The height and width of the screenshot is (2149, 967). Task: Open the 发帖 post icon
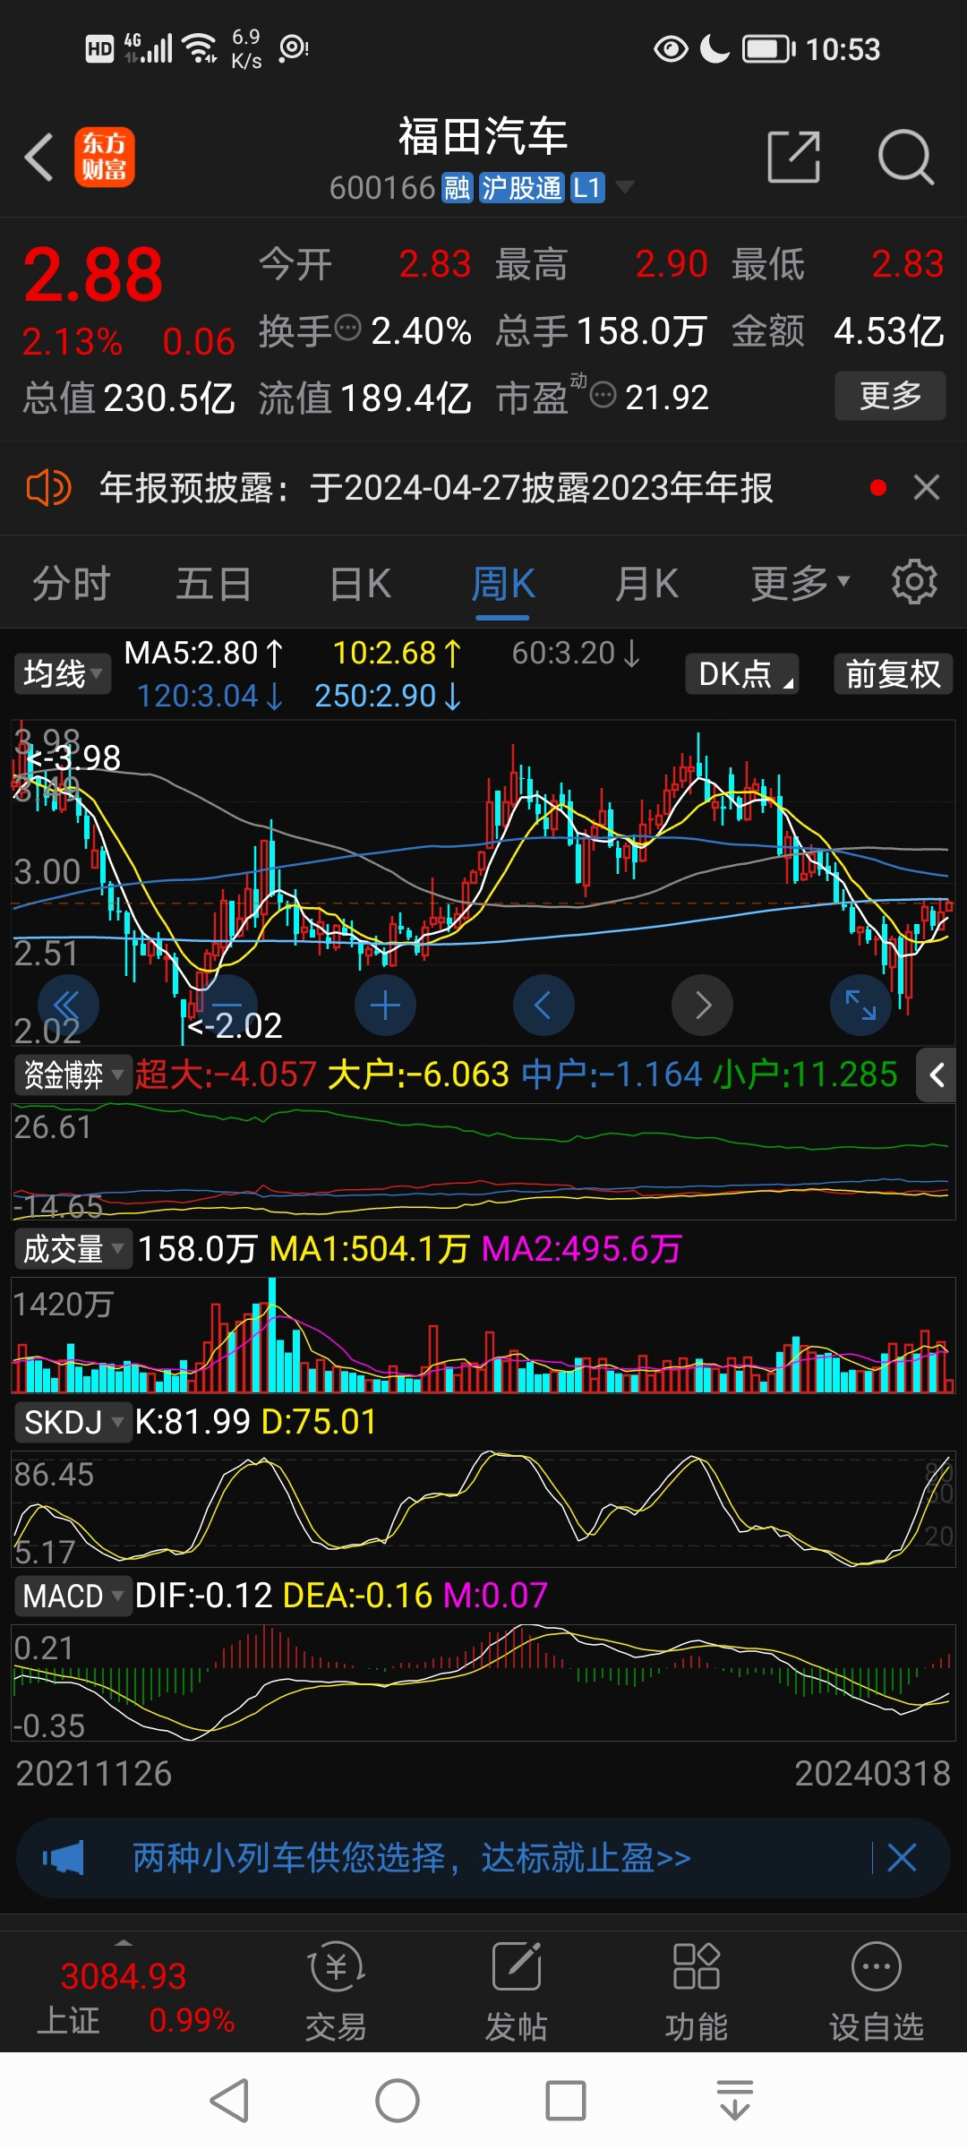point(517,1992)
